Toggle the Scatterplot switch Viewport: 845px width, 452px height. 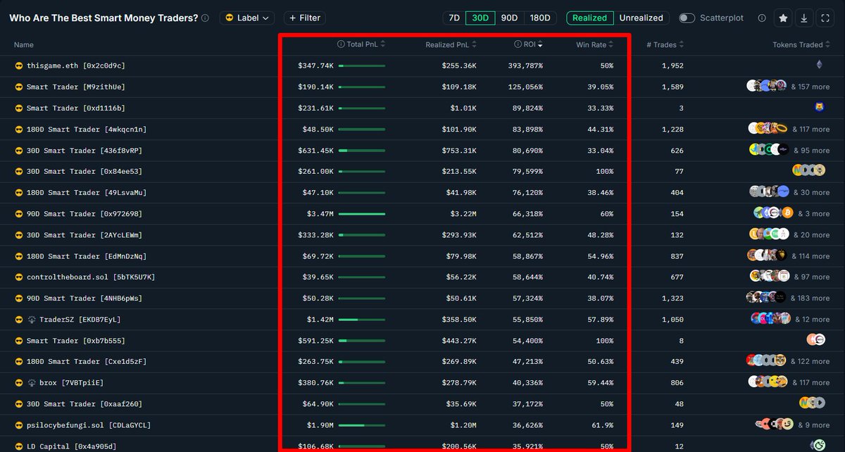click(687, 18)
